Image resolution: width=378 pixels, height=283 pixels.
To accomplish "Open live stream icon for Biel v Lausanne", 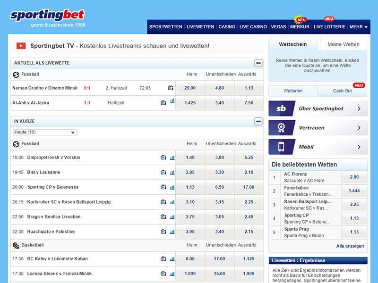I will pos(163,172).
